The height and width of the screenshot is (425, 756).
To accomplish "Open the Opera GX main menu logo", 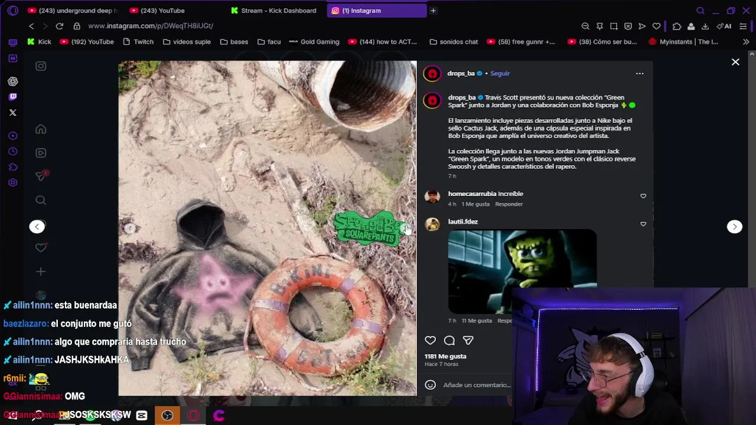I will point(13,11).
